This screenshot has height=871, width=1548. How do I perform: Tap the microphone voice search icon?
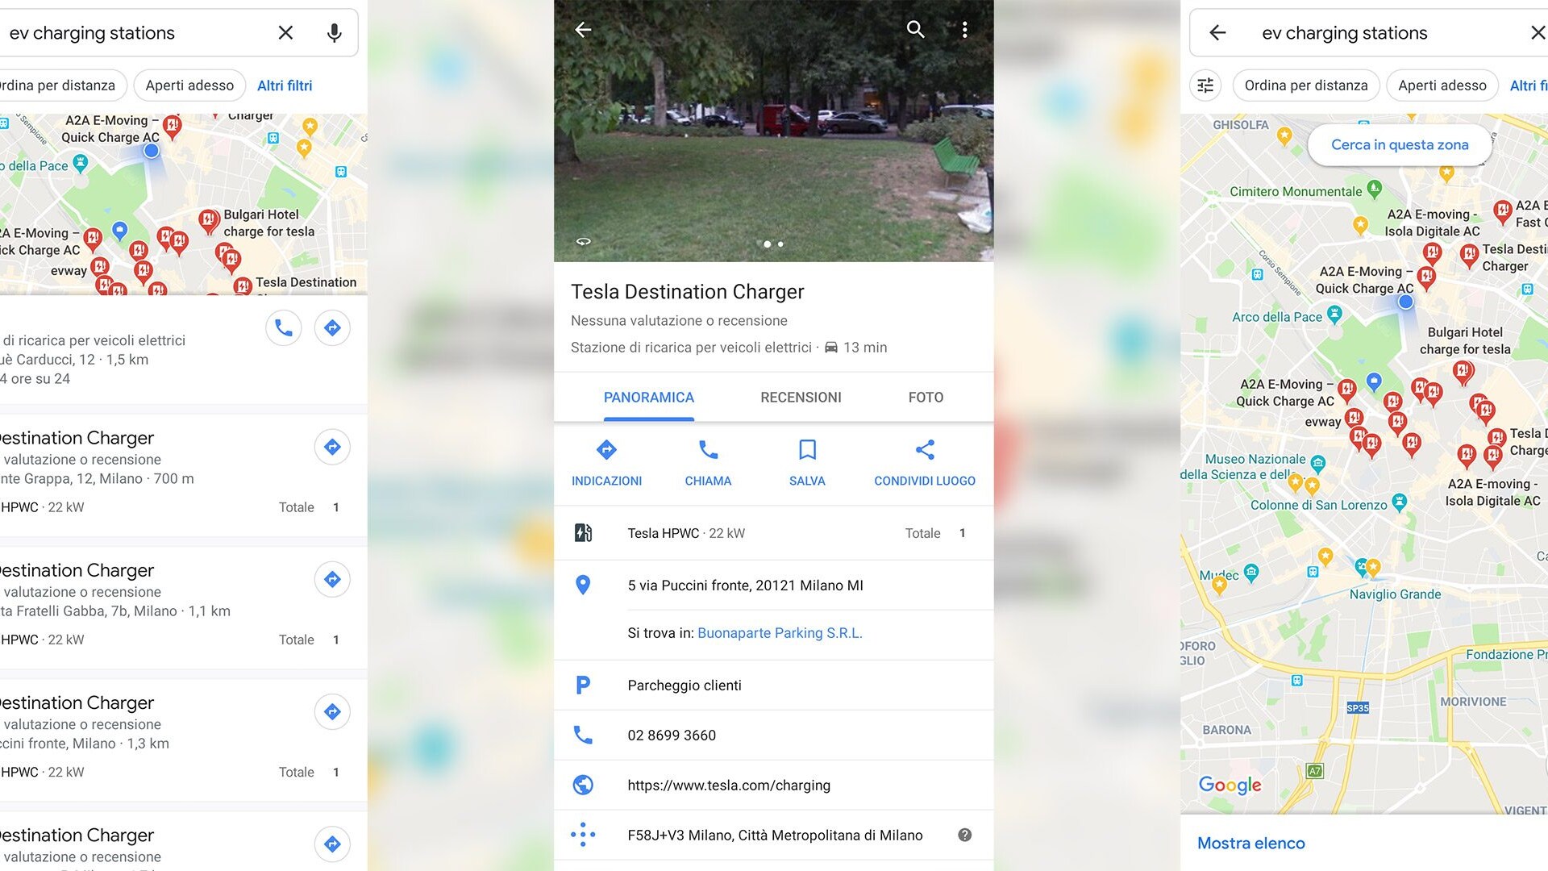(x=334, y=33)
